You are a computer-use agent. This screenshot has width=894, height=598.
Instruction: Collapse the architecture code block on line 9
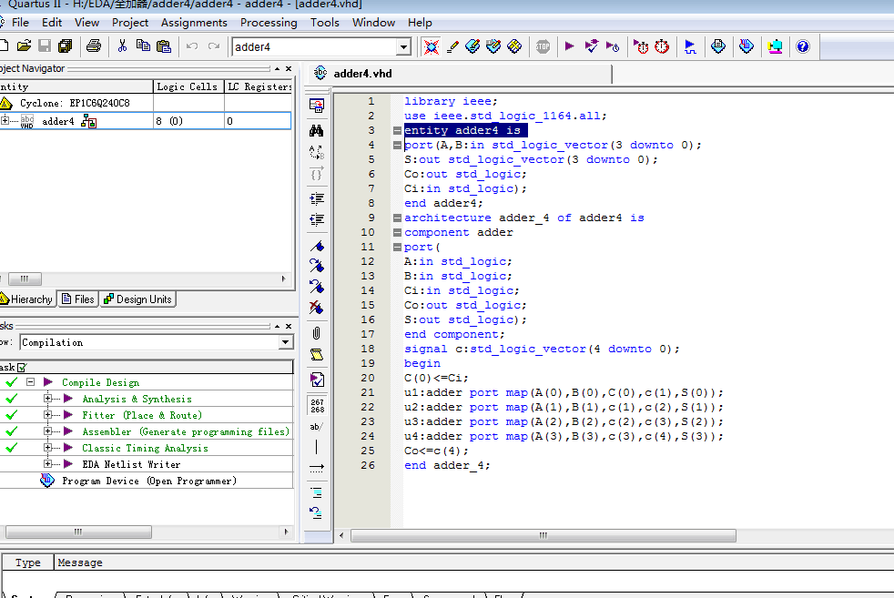397,218
